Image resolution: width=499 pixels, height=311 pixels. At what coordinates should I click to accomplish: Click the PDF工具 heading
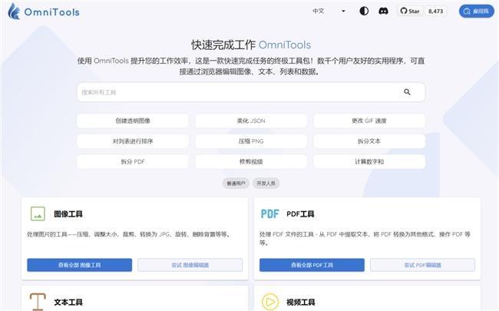coord(300,214)
